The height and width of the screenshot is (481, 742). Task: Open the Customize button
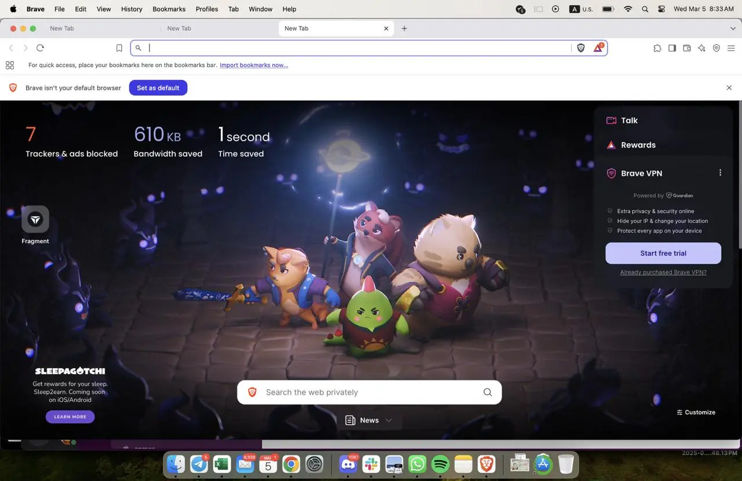click(696, 412)
